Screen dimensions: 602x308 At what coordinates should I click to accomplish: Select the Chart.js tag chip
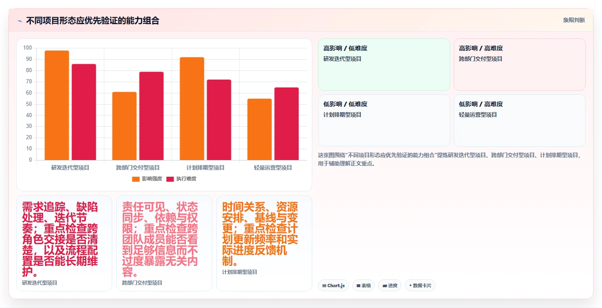334,285
